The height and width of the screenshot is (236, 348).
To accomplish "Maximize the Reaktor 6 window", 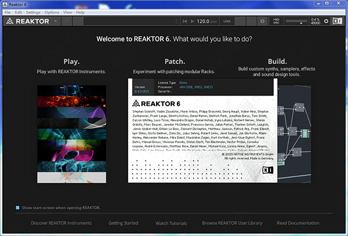I will pyautogui.click(x=327, y=3).
